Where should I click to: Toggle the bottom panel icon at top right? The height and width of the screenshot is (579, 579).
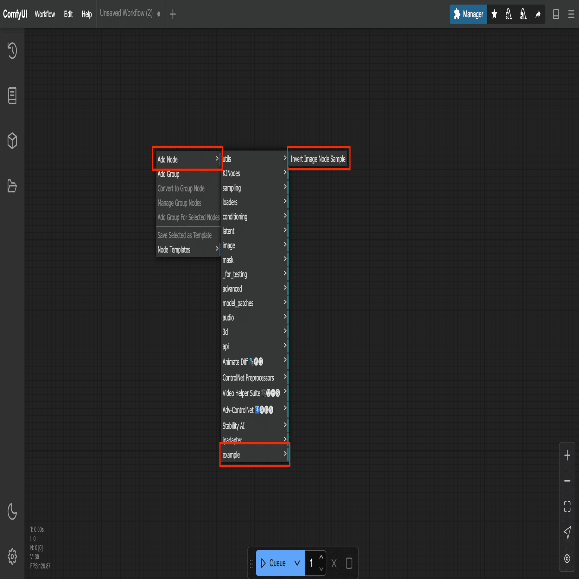tap(556, 14)
